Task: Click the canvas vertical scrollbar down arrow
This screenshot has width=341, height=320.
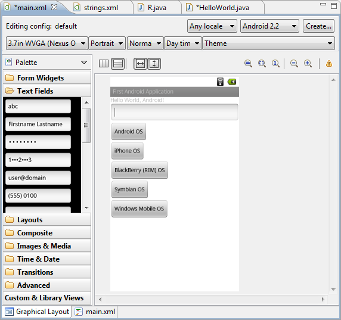Action: (x=333, y=290)
